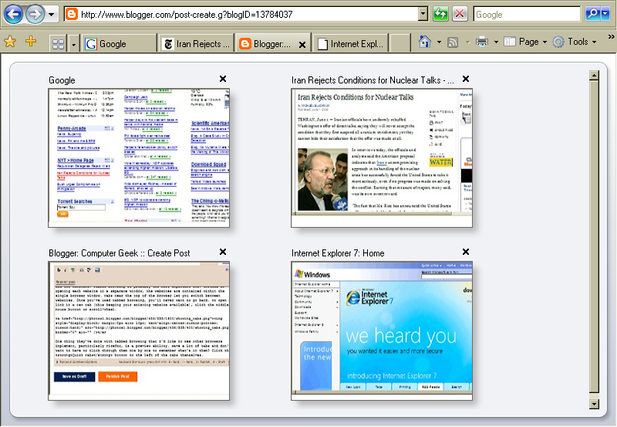Screen dimensions: 617x427
Task: Open the recent pages dropdown beside Forward
Action: click(x=52, y=15)
